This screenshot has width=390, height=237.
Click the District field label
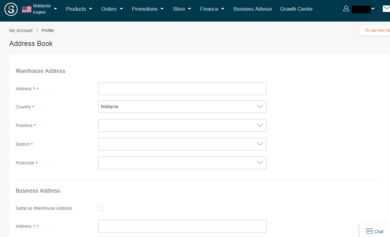(22, 144)
